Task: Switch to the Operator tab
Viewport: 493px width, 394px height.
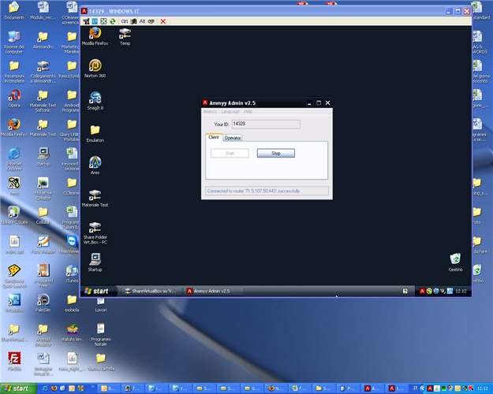Action: 233,138
